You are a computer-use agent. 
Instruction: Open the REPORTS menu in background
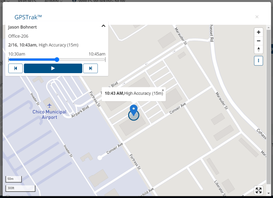tap(27, 1)
